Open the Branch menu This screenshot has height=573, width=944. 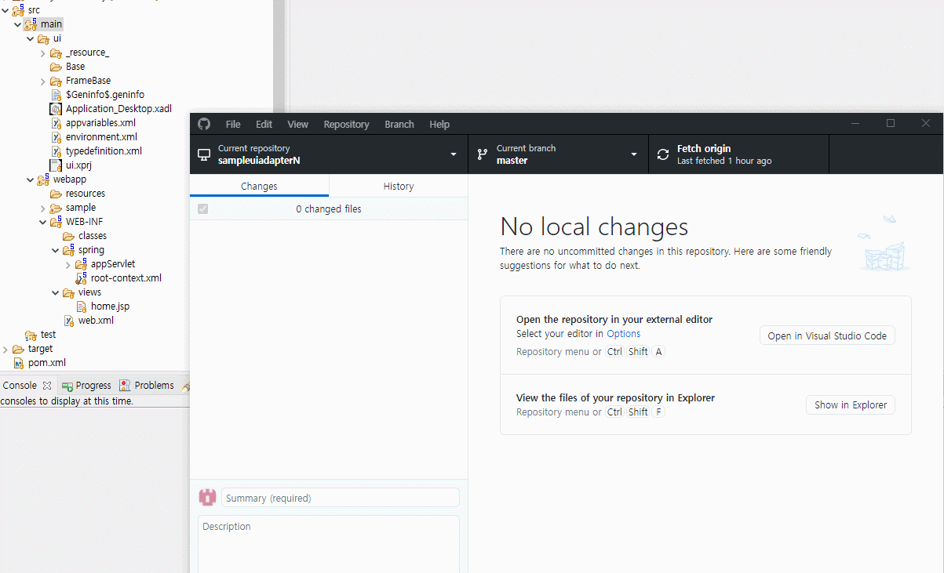coord(399,124)
